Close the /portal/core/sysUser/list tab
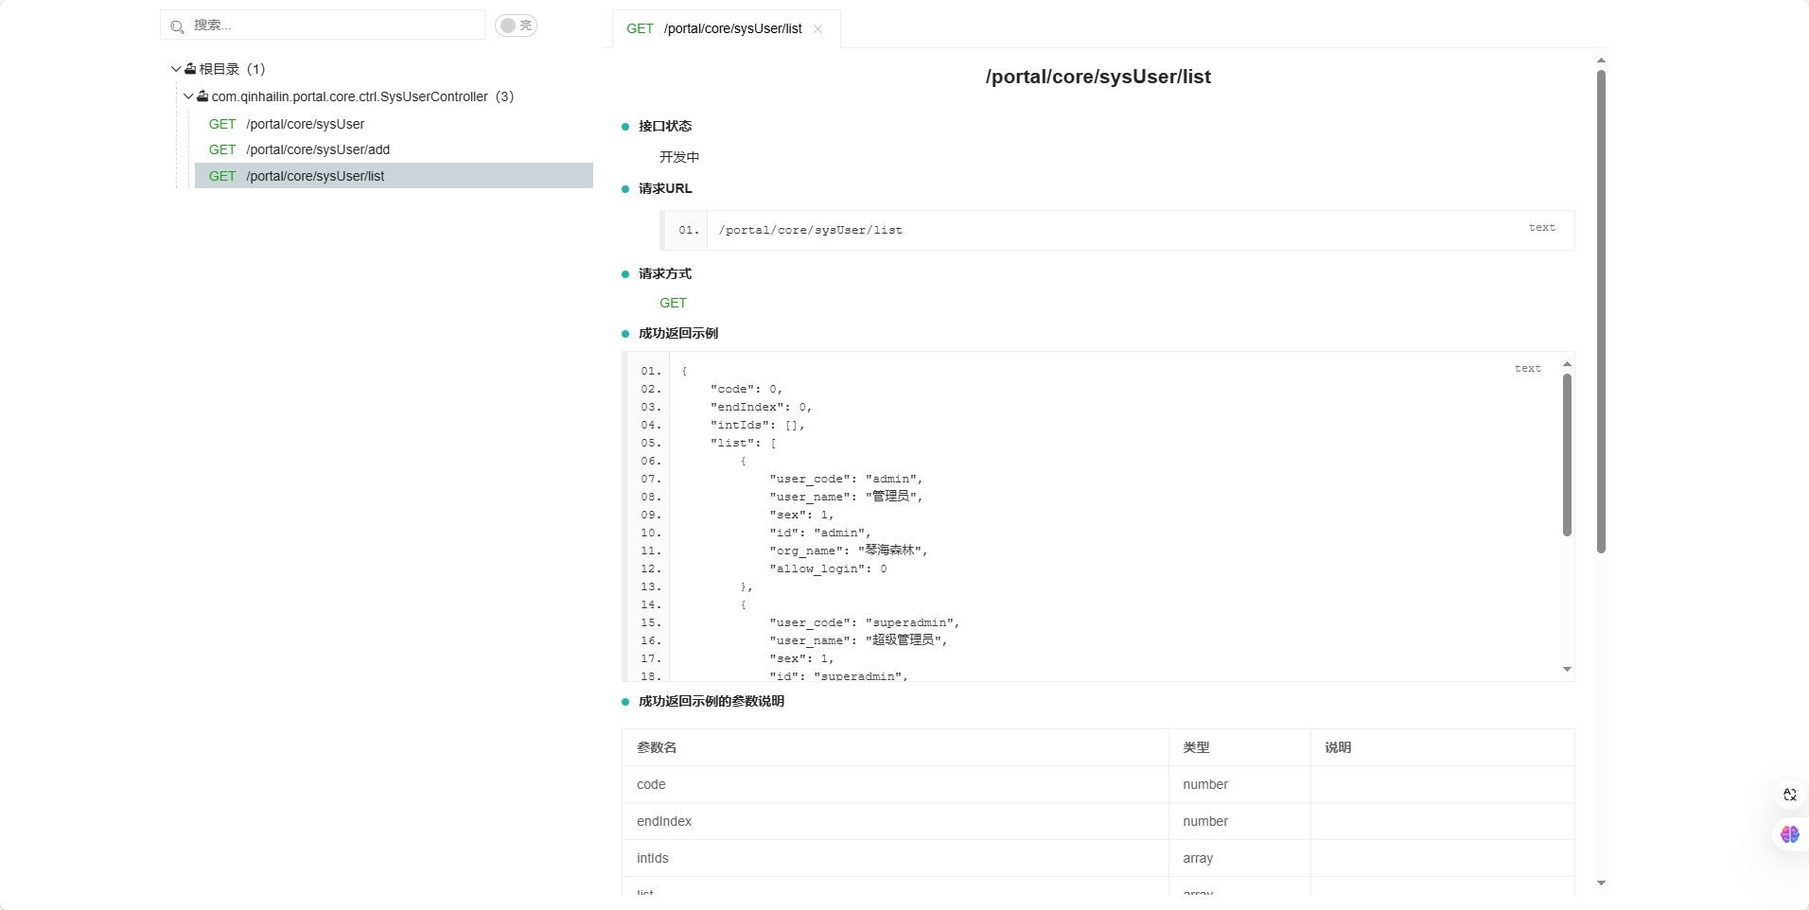The image size is (1809, 910). [x=817, y=29]
